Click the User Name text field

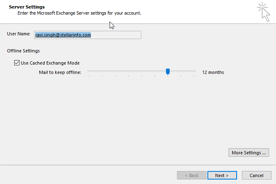pos(87,35)
